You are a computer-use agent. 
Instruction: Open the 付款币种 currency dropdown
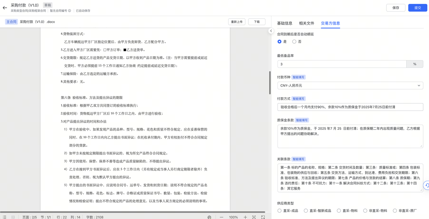pos(350,85)
